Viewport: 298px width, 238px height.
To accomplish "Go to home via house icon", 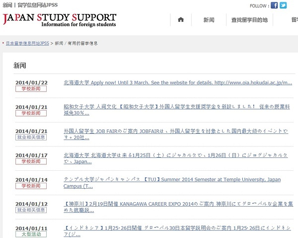I will 181,20.
